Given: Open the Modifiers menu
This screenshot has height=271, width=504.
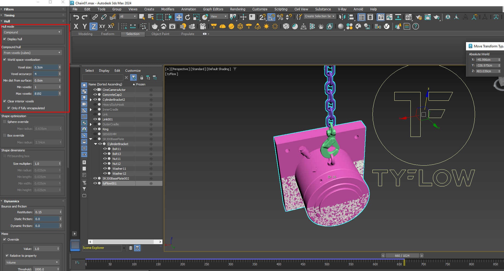Looking at the screenshot, I should click(x=168, y=9).
